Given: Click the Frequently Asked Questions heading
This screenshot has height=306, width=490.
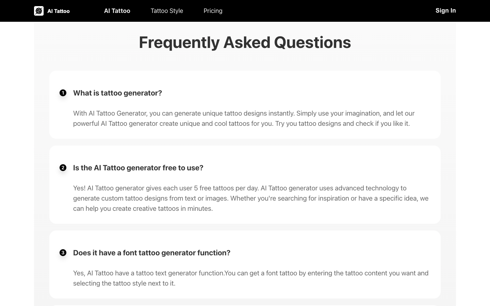Looking at the screenshot, I should pyautogui.click(x=245, y=42).
